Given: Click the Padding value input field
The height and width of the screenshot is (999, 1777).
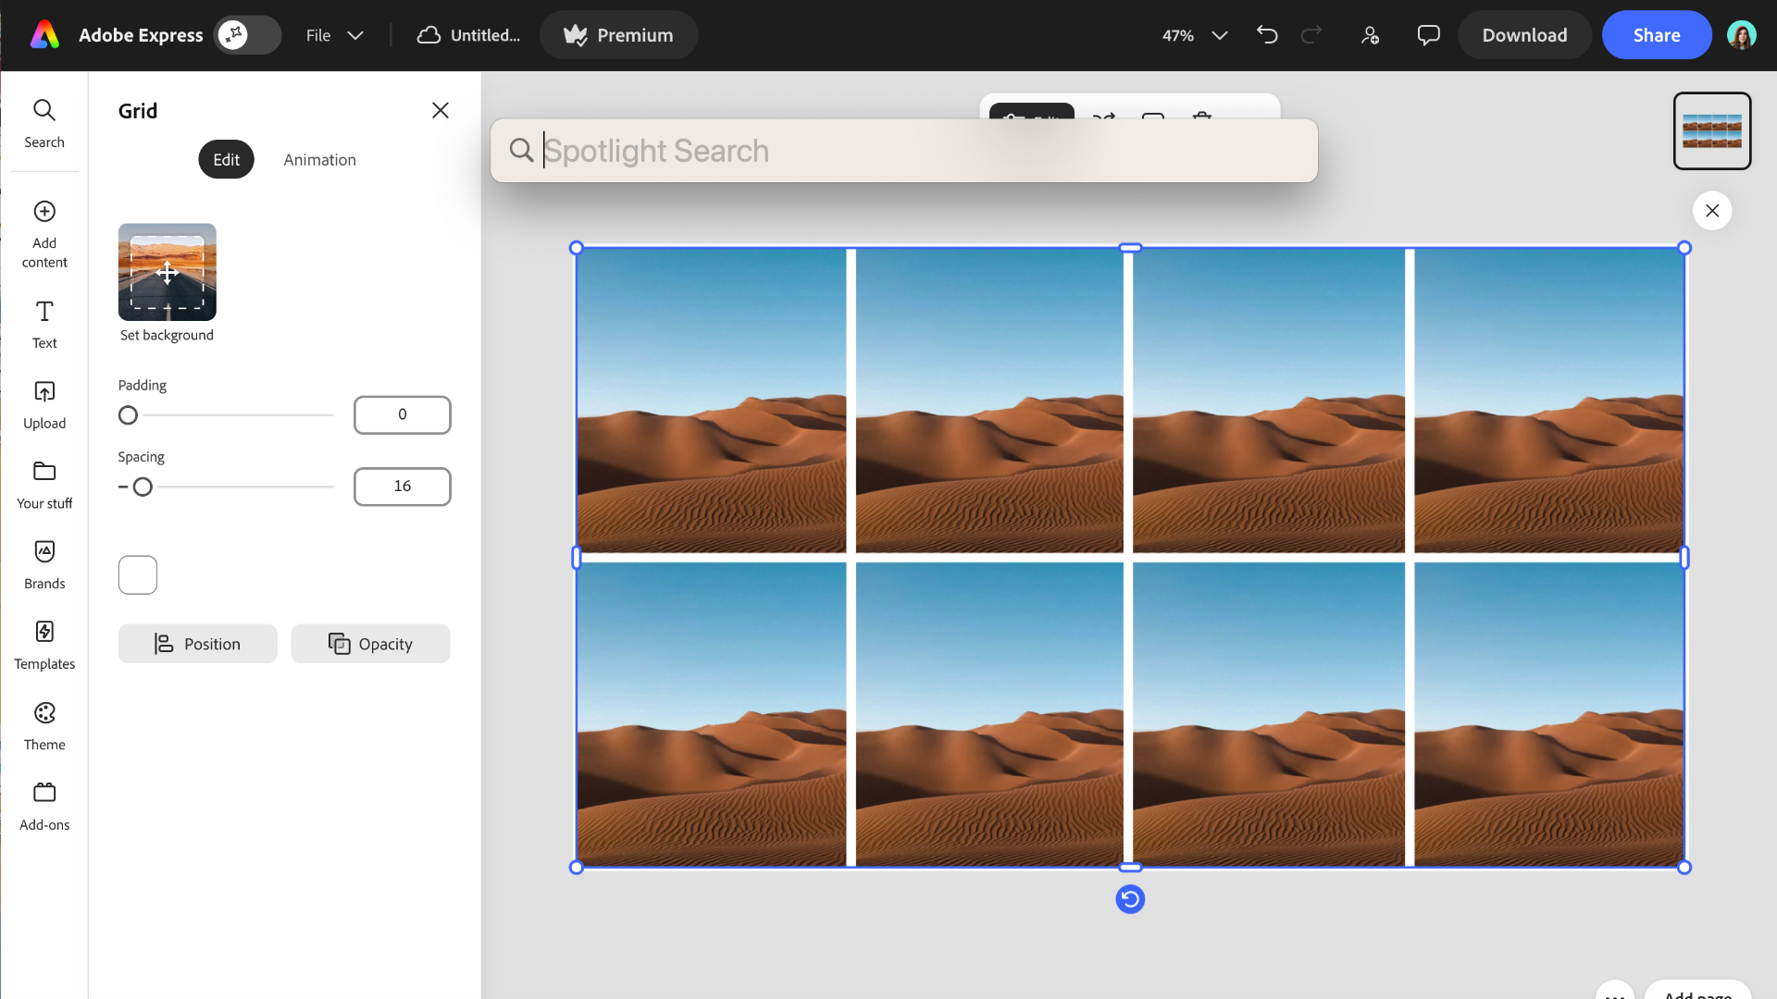Looking at the screenshot, I should pyautogui.click(x=402, y=414).
